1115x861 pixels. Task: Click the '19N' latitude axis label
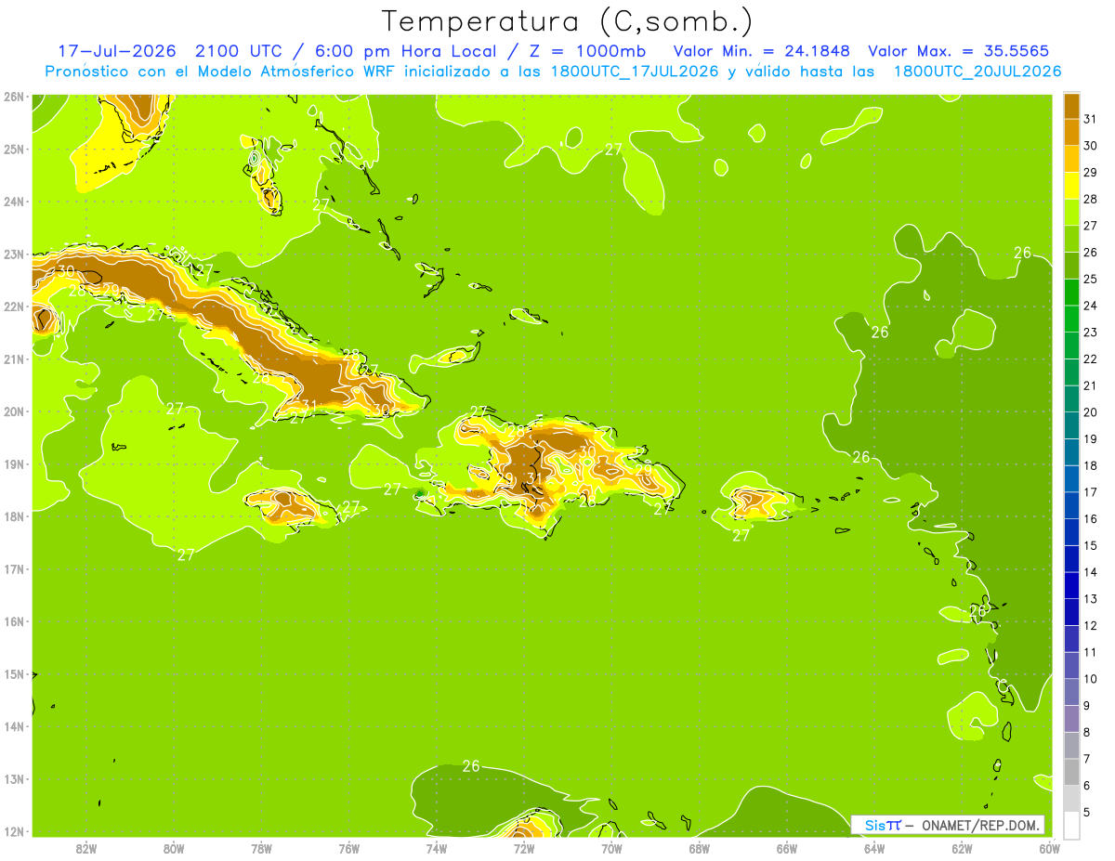coord(13,463)
